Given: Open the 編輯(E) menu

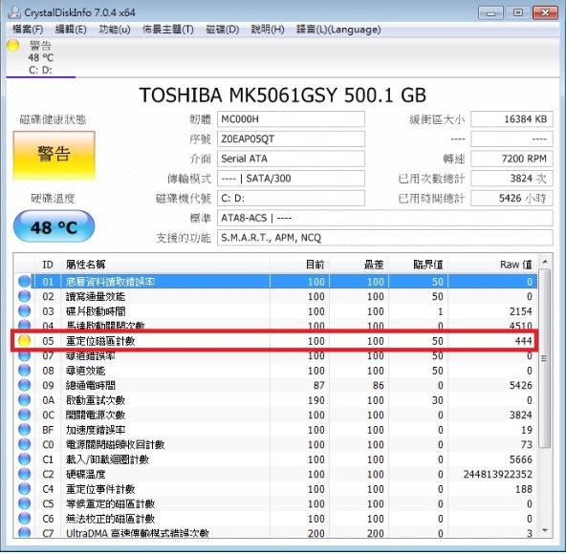Looking at the screenshot, I should [71, 30].
